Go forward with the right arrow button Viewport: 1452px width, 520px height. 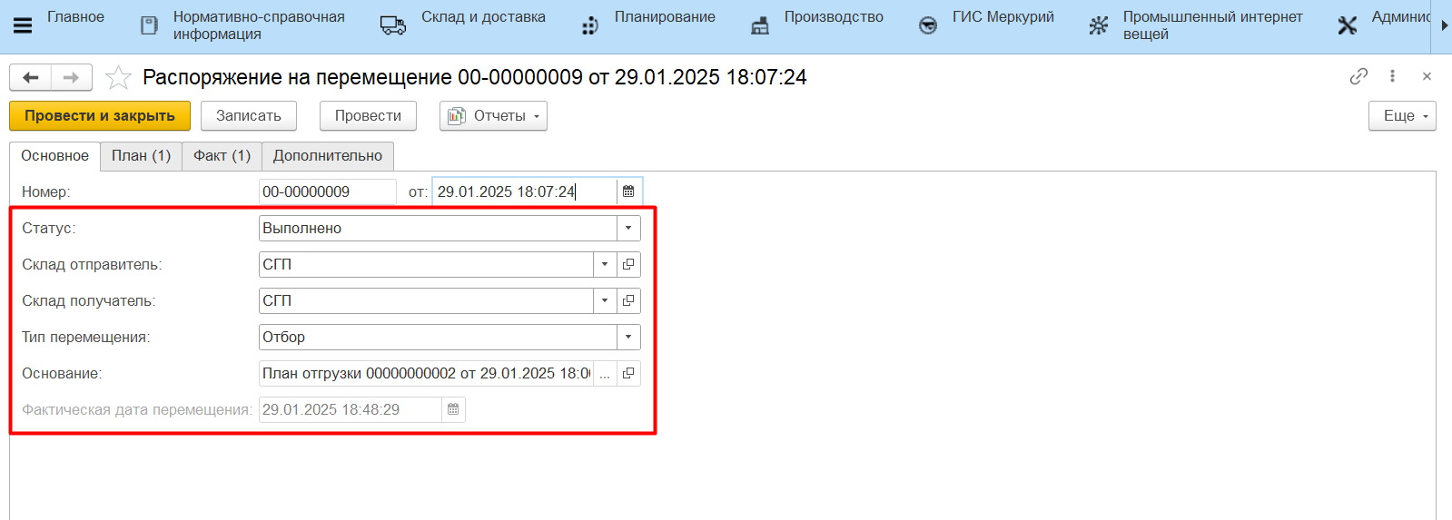click(x=72, y=78)
